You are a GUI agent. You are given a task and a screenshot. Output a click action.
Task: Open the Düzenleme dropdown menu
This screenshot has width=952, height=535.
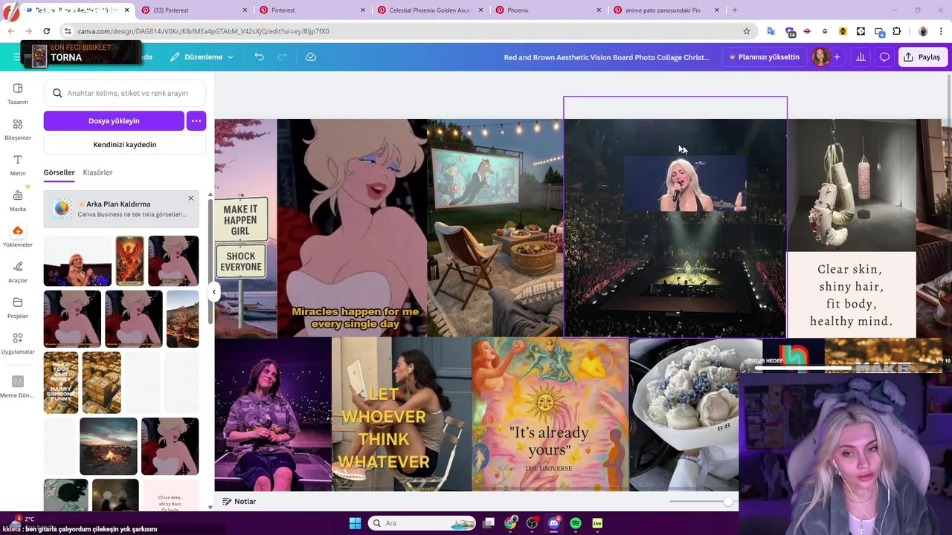coord(202,57)
